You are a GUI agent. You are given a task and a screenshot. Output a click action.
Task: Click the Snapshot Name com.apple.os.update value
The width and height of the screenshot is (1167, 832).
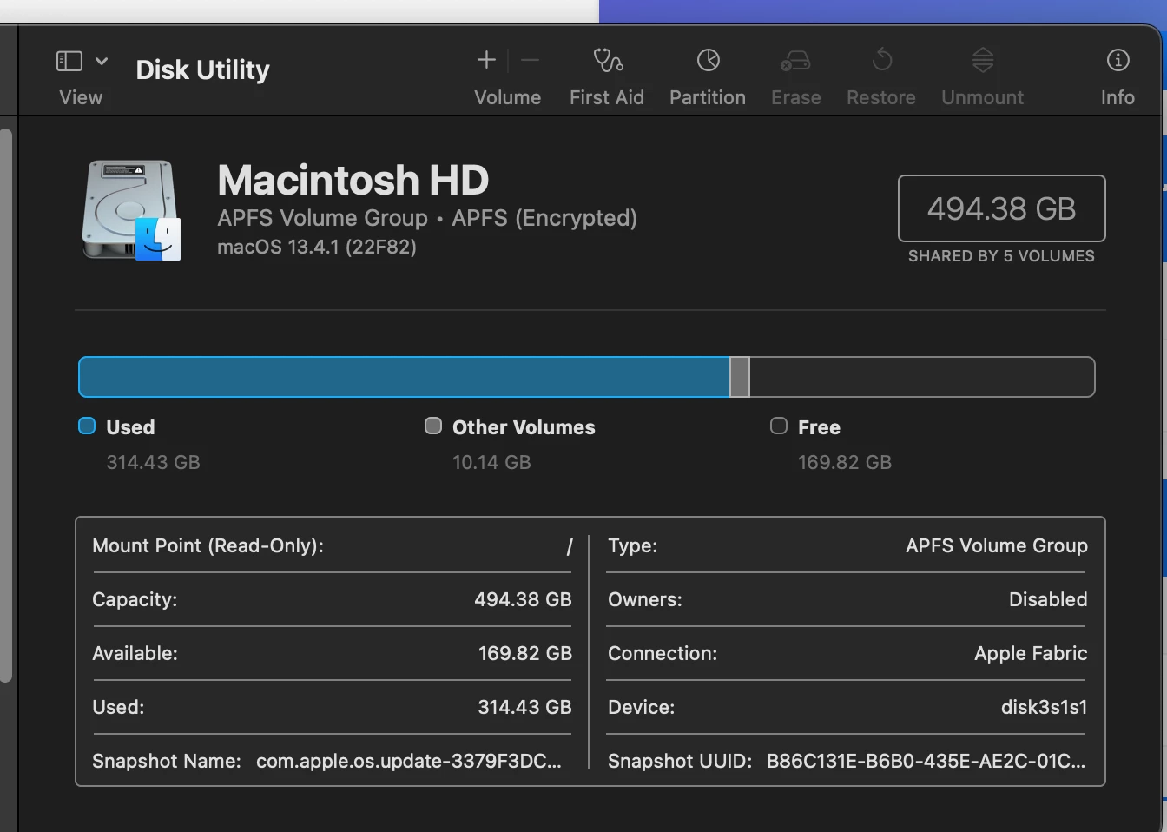tap(409, 761)
